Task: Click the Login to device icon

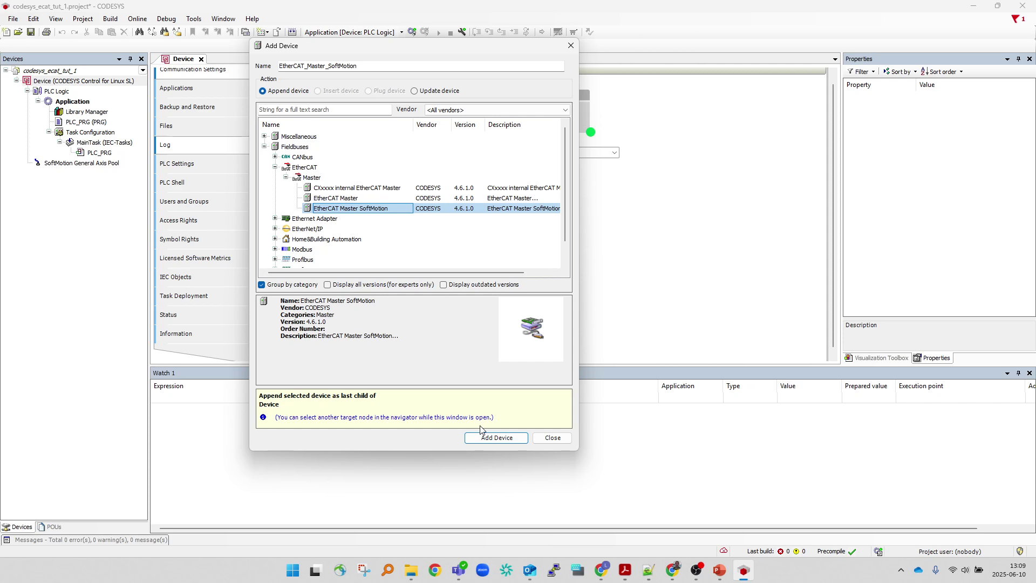Action: pyautogui.click(x=412, y=32)
